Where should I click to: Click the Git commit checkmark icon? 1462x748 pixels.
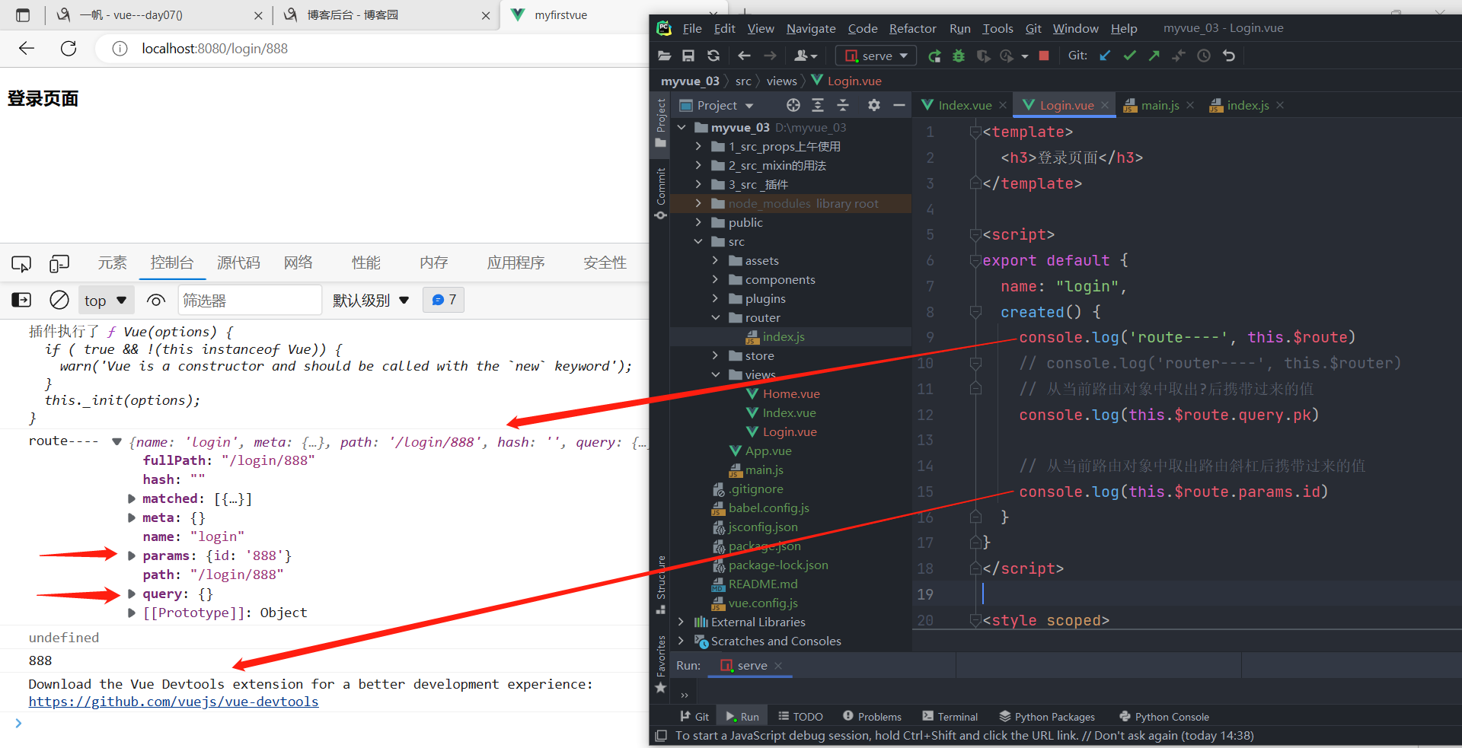pos(1129,56)
